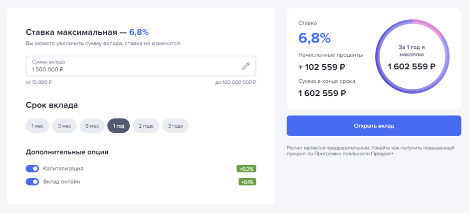This screenshot has width=469, height=213.
Task: Toggle the Вклад онлайн switch
Action: pos(32,182)
